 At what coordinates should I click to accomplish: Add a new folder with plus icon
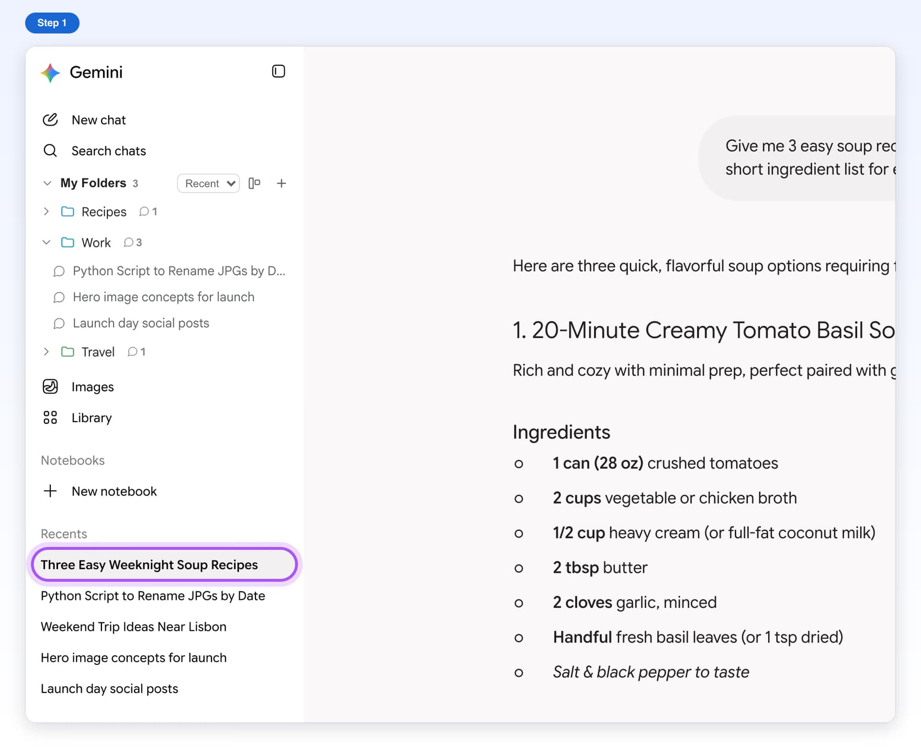(282, 183)
